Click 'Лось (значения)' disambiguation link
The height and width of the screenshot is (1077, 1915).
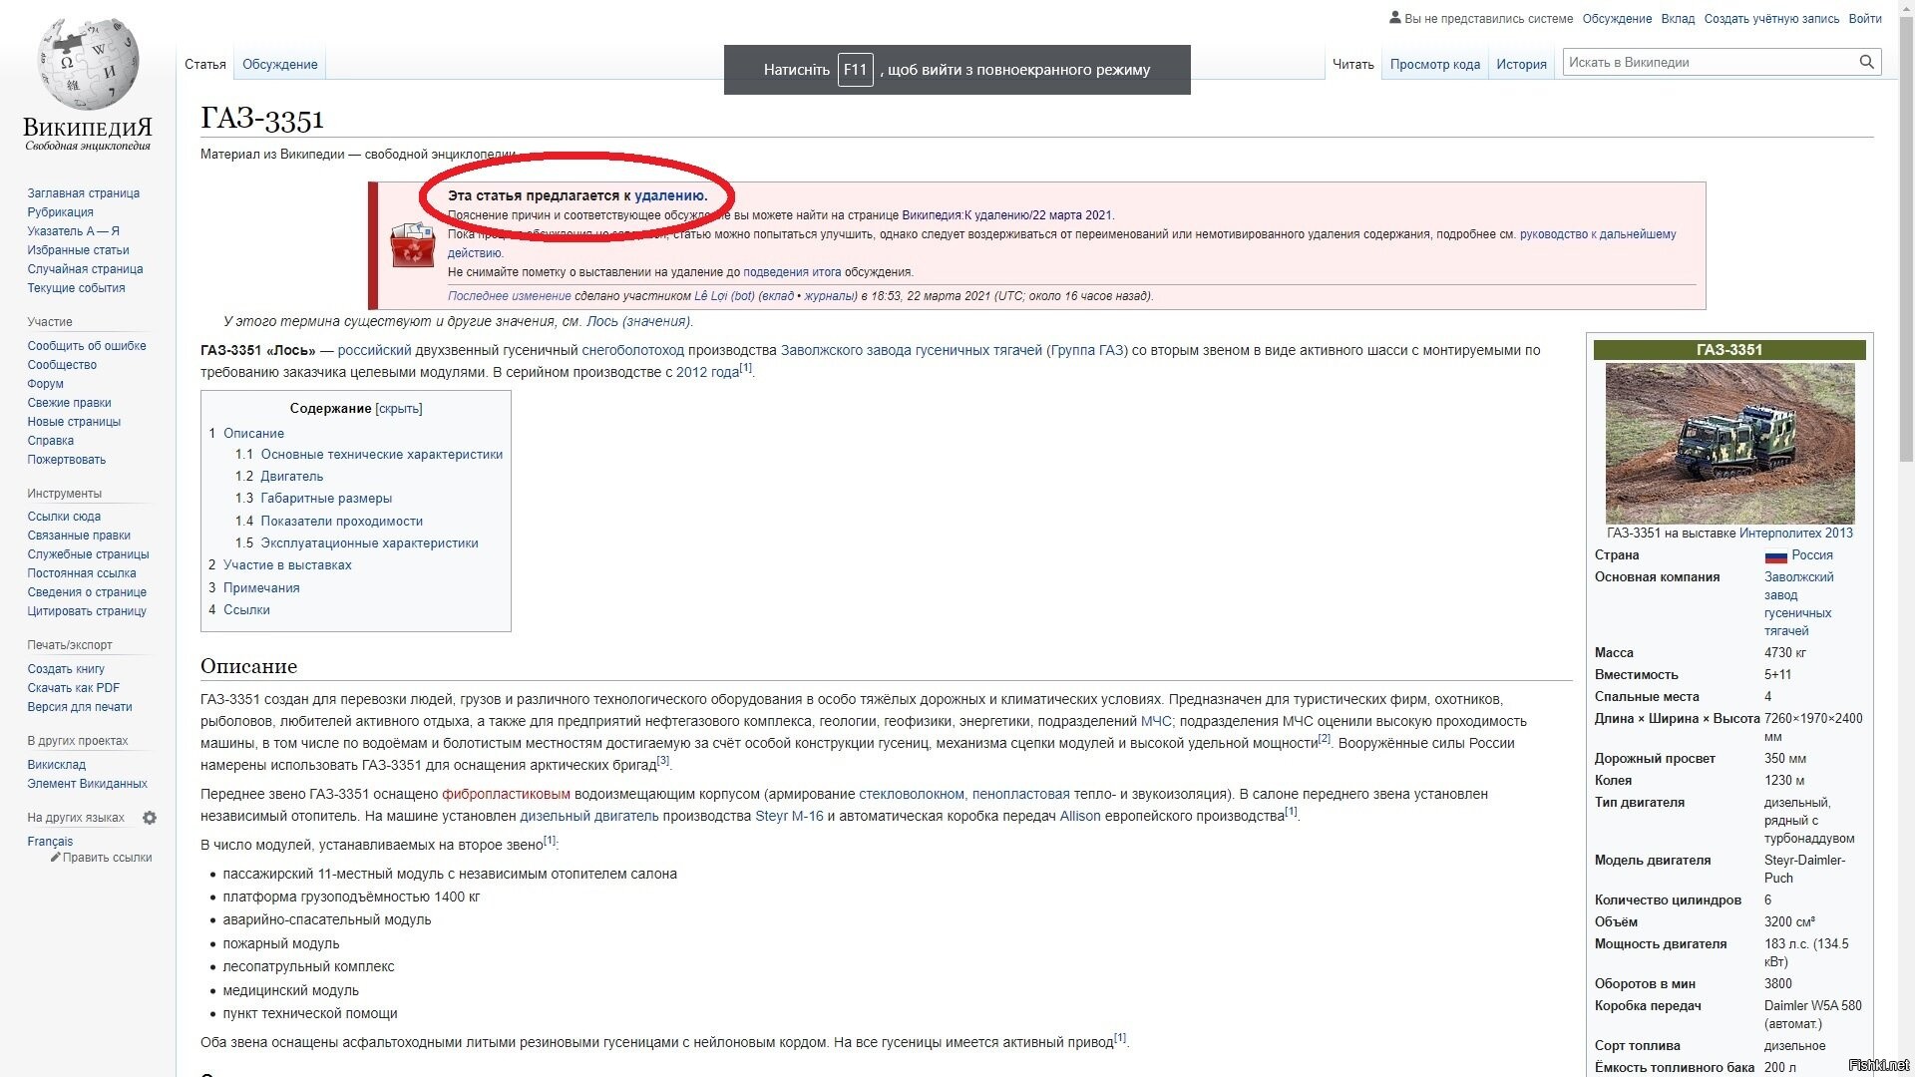click(638, 321)
